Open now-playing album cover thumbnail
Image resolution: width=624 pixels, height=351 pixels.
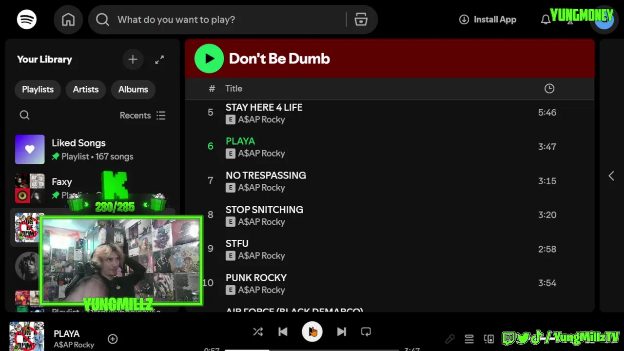click(27, 336)
